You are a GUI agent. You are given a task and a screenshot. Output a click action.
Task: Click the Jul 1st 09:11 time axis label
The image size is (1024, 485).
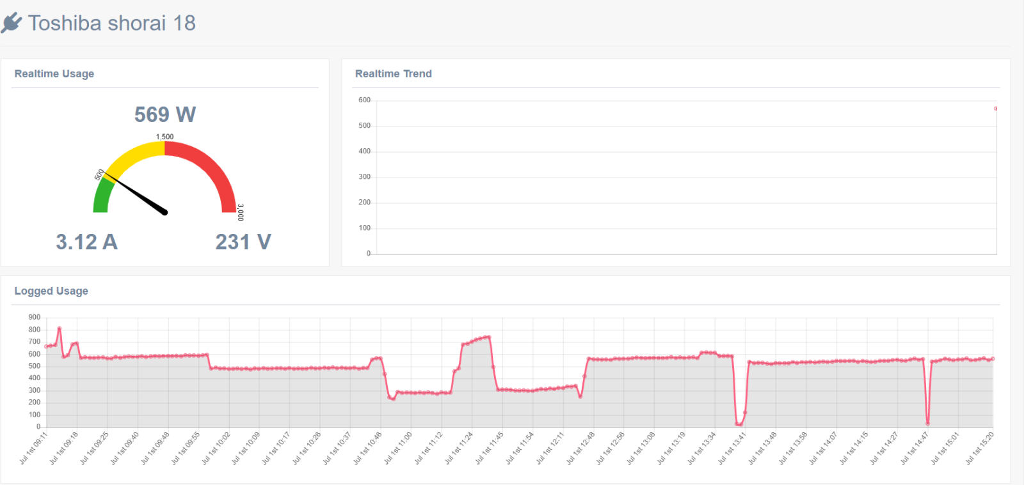[34, 448]
